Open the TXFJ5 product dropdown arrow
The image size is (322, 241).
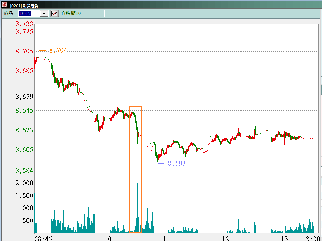tap(44, 13)
